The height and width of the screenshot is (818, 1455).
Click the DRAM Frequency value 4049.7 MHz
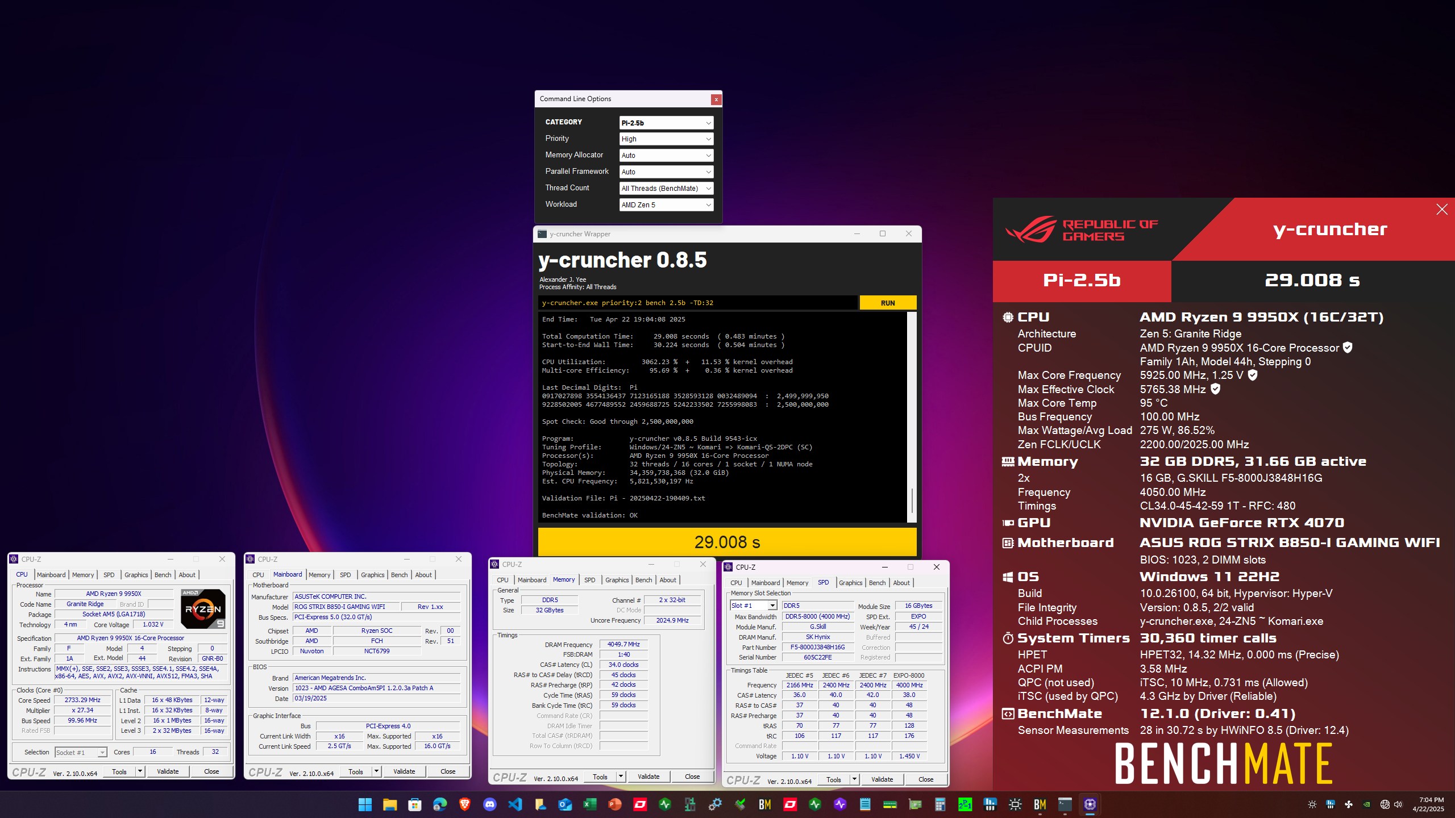click(623, 644)
